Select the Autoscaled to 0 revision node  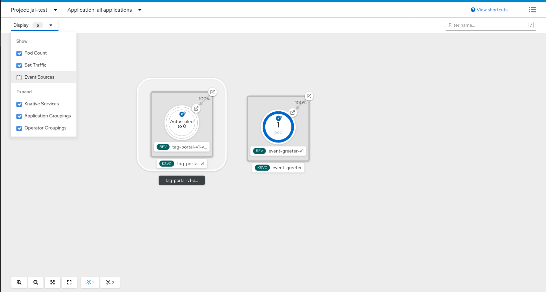point(182,123)
